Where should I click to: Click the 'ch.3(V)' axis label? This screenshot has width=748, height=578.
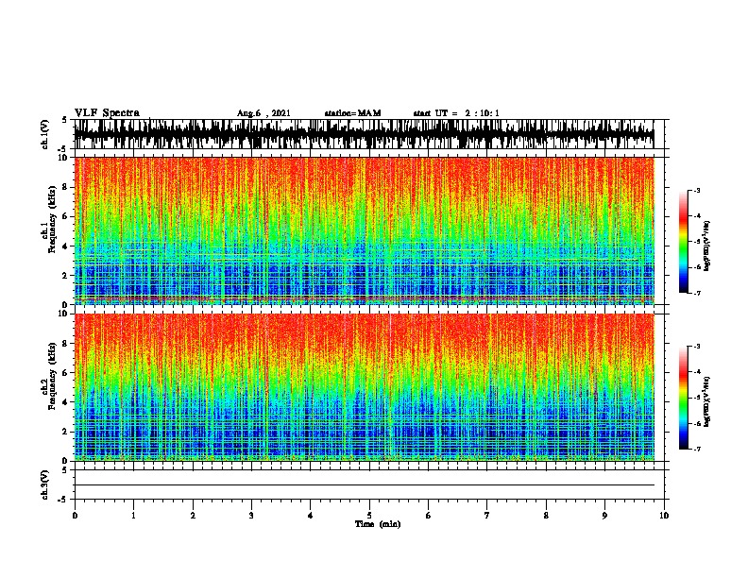44,484
